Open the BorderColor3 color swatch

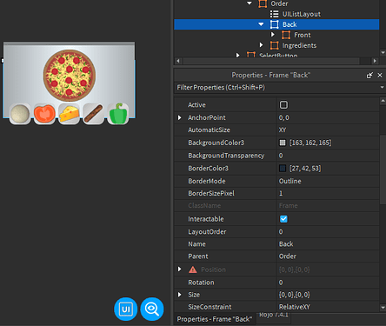click(x=283, y=169)
